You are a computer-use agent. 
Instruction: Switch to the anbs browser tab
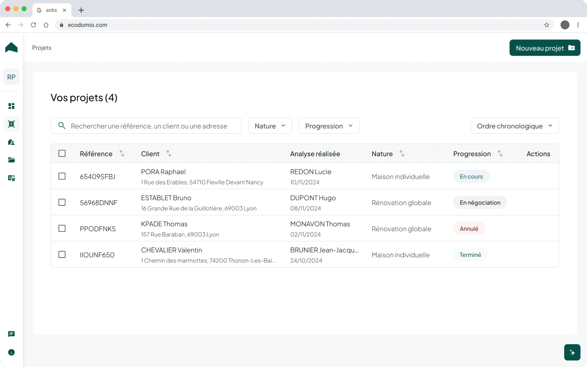(x=51, y=10)
